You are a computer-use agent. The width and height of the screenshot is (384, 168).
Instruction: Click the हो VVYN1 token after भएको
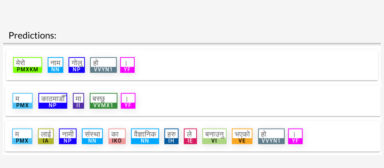(x=271, y=136)
